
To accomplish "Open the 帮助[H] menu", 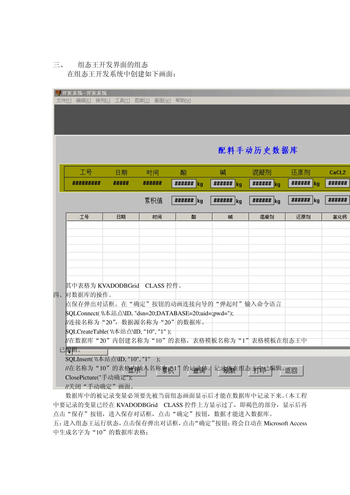I will click(183, 101).
